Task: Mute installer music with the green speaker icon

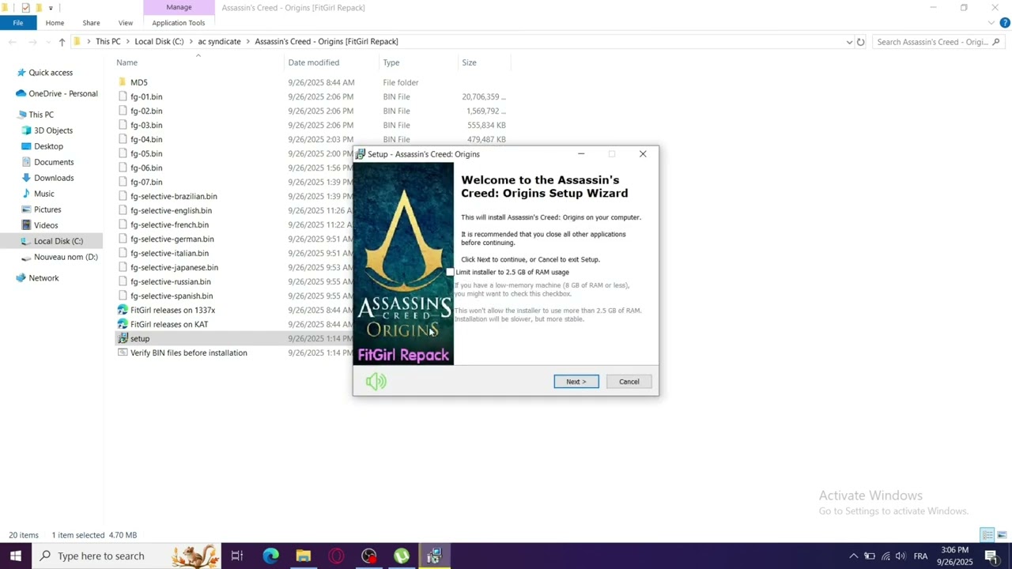Action: [376, 382]
